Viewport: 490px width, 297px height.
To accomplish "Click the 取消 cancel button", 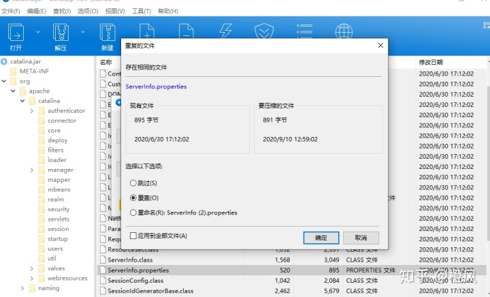I will coord(361,238).
